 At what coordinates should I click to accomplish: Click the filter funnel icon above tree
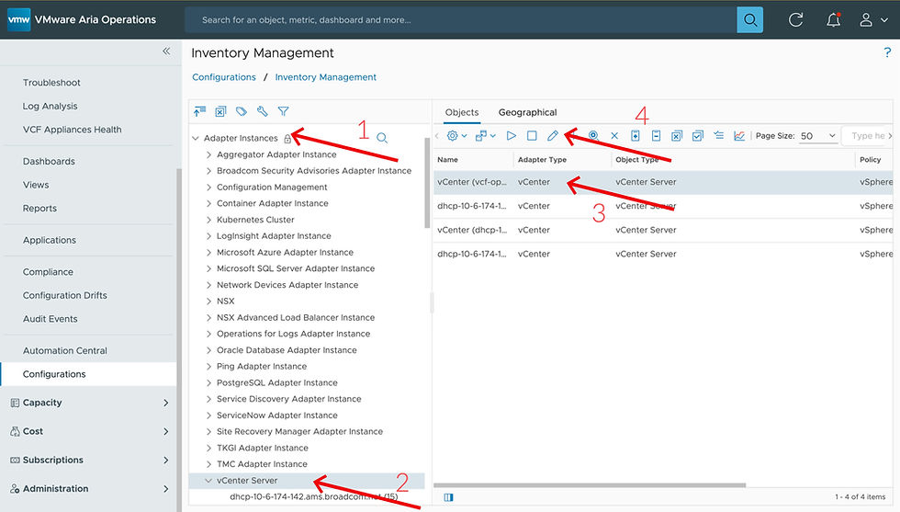point(284,111)
